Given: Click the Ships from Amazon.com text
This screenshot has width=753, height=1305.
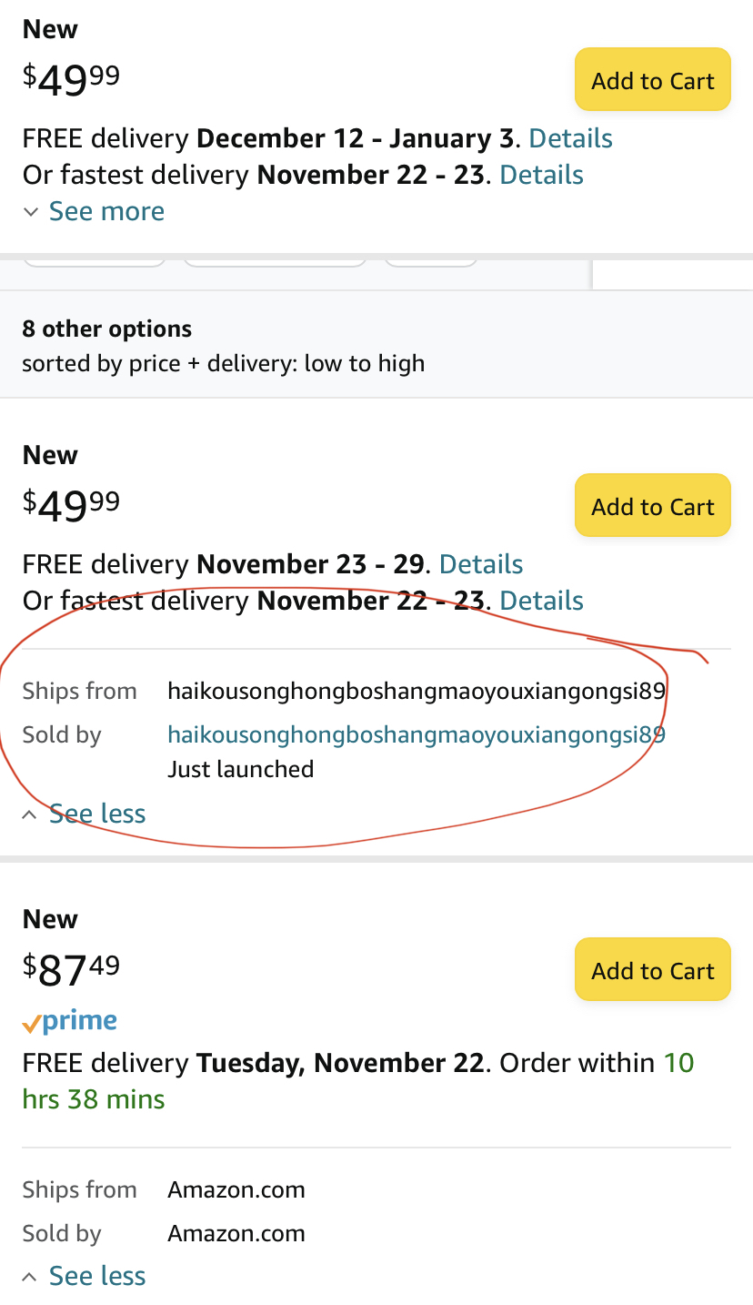Looking at the screenshot, I should pos(236,1189).
